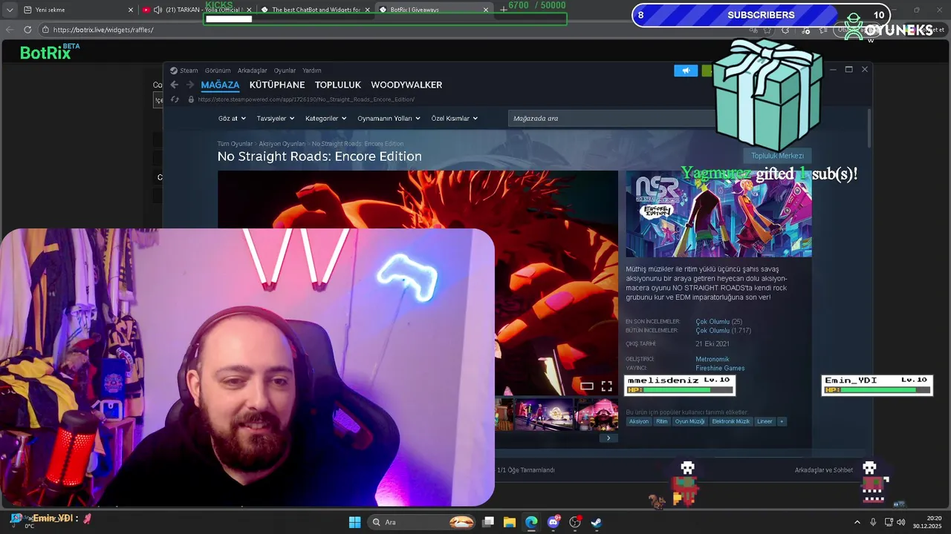Mute the TARKAN YouTube tab audio icon
This screenshot has height=534, width=951.
pyautogui.click(x=158, y=10)
